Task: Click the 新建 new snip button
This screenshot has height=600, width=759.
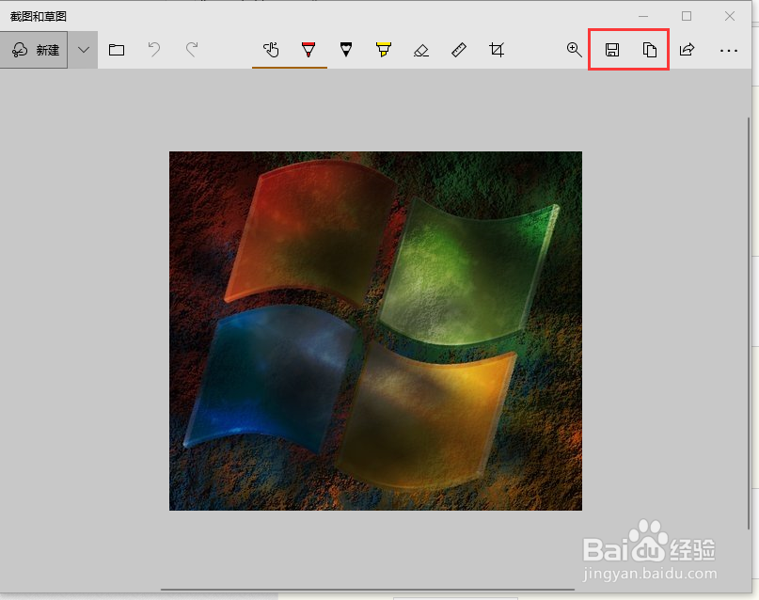Action: (x=34, y=50)
